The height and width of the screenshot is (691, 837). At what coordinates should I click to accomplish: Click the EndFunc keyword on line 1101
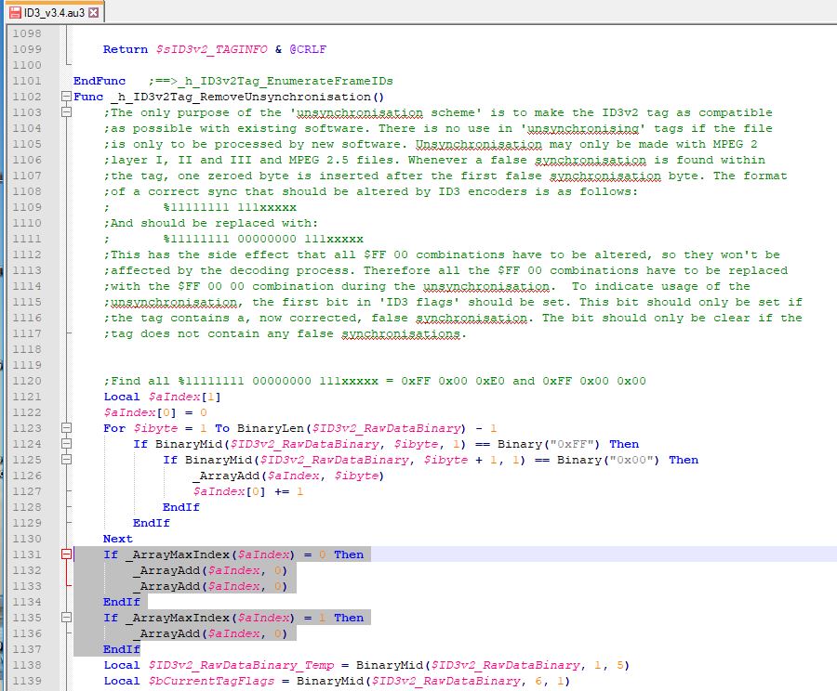coord(100,81)
